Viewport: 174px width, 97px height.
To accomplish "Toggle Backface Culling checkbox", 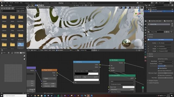I will [x=158, y=59].
